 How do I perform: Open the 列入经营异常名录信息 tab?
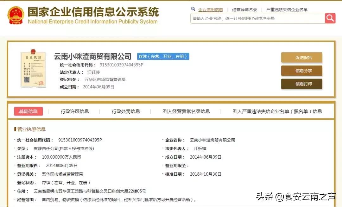(x=187, y=111)
